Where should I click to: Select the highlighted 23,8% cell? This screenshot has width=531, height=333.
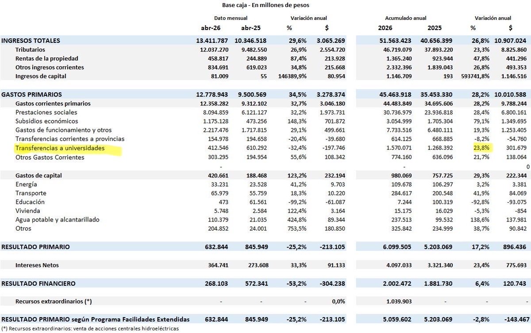(x=481, y=148)
